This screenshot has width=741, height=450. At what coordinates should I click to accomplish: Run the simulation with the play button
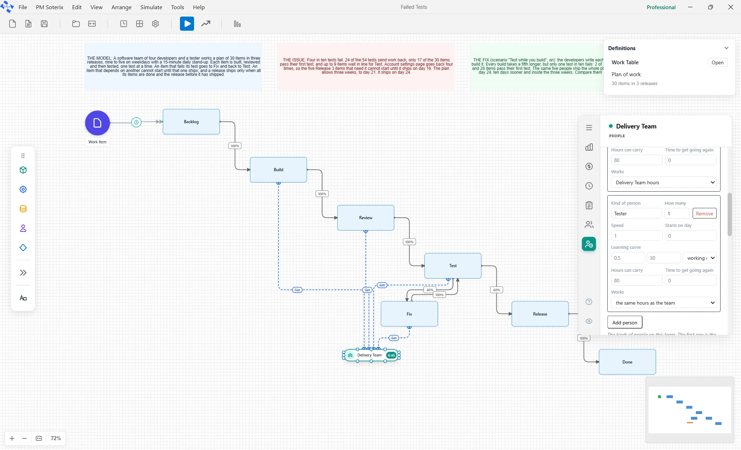[x=187, y=24]
